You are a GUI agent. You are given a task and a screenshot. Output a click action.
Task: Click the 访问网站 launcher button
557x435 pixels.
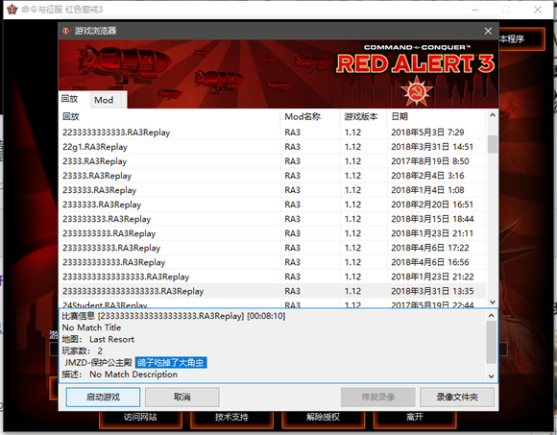140,418
